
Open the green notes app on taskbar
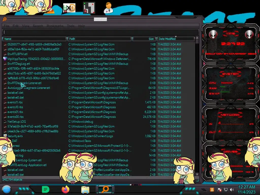(x=45, y=189)
